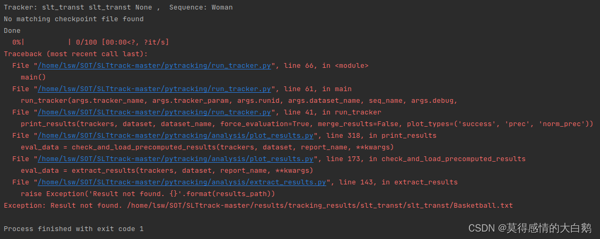The height and width of the screenshot is (239, 600).
Task: Open plot_results.py link at line 173
Action: pyautogui.click(x=176, y=159)
